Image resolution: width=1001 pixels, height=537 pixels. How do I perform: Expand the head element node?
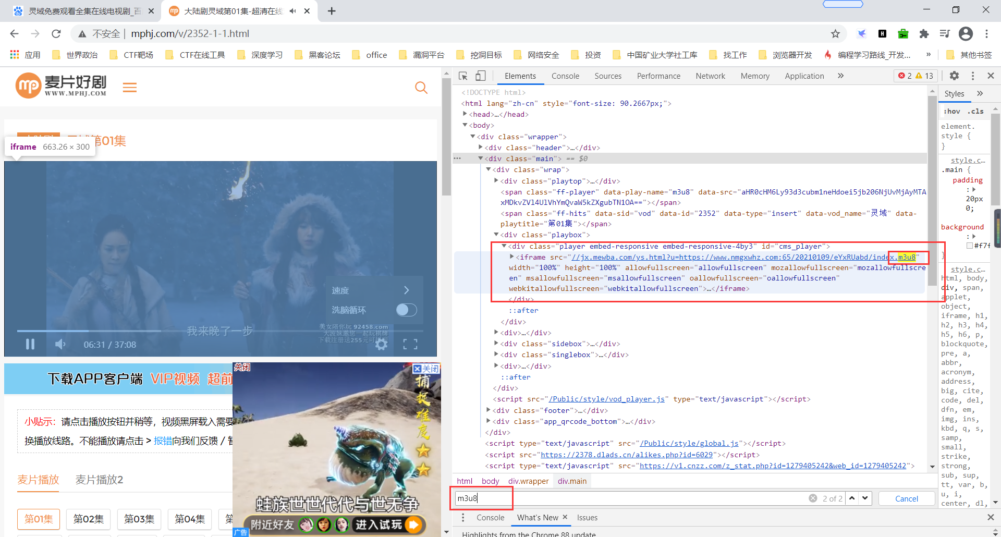point(465,114)
